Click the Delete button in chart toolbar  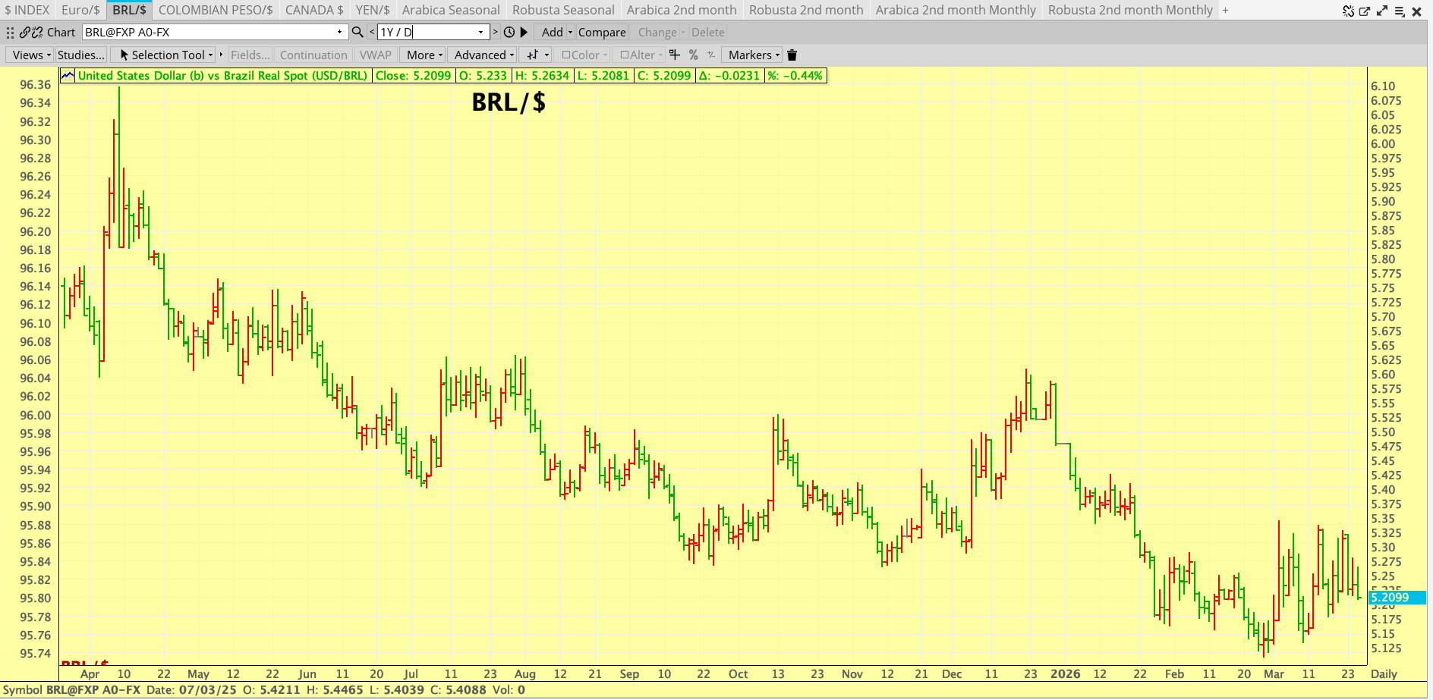point(708,32)
